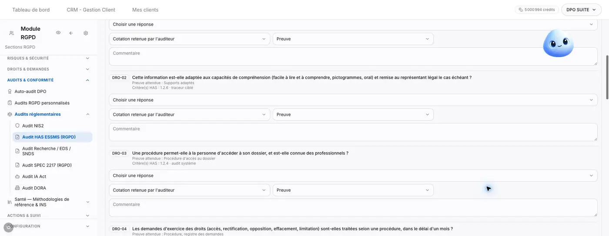This screenshot has width=609, height=236.
Task: Click the credits coins icon in top bar
Action: pyautogui.click(x=521, y=10)
